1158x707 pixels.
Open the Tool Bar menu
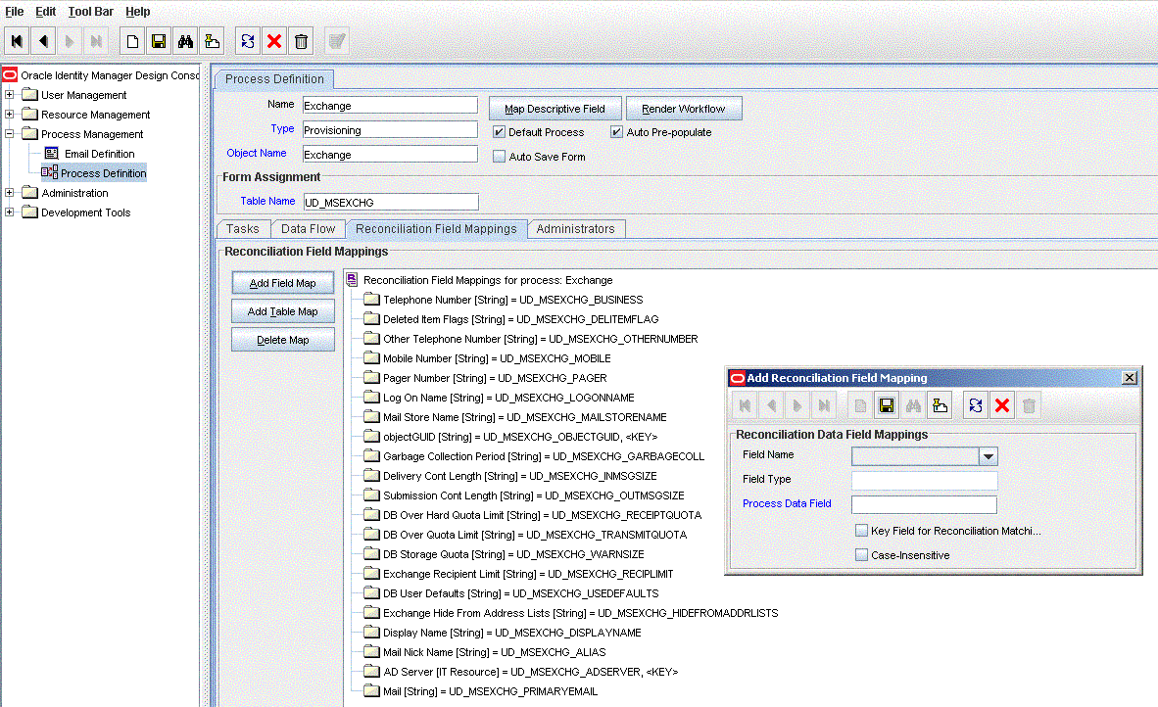pos(91,12)
